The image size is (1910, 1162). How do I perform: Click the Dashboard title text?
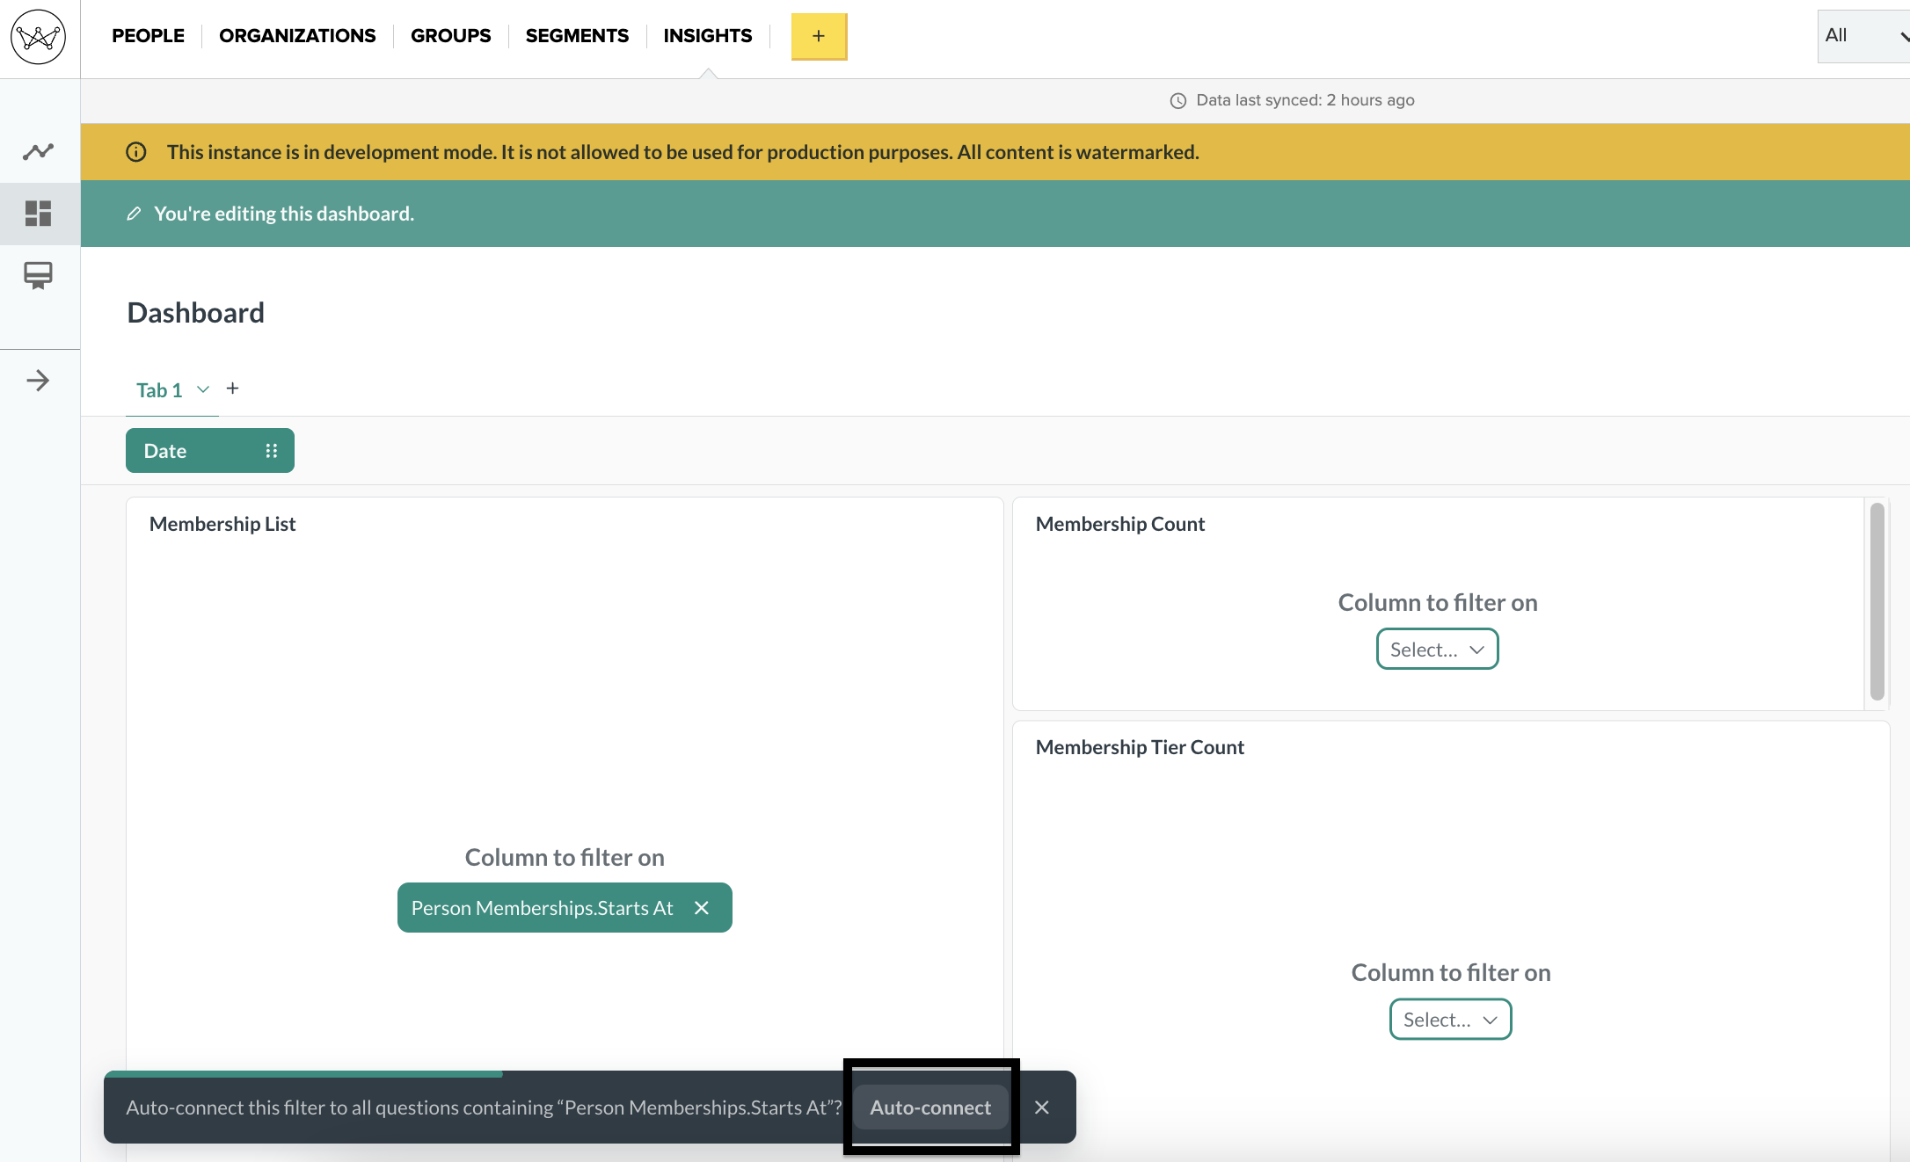click(195, 313)
